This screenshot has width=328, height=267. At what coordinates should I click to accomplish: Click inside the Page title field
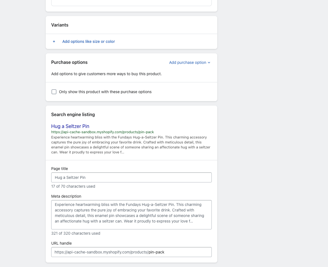(131, 177)
